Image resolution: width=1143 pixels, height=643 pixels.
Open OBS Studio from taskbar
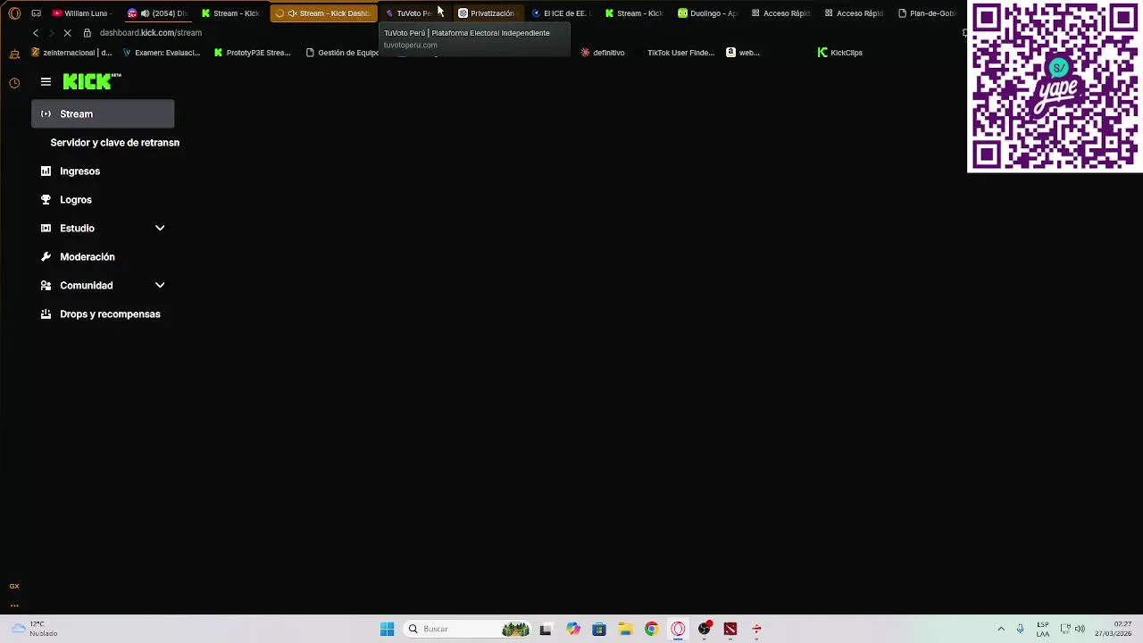(x=704, y=629)
